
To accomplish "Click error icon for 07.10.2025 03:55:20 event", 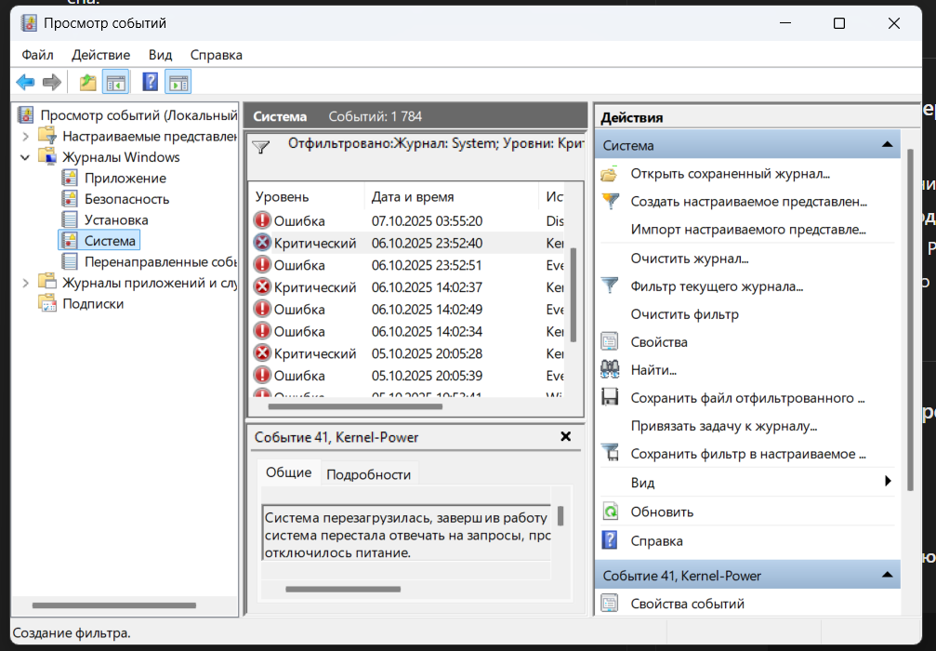I will point(262,221).
